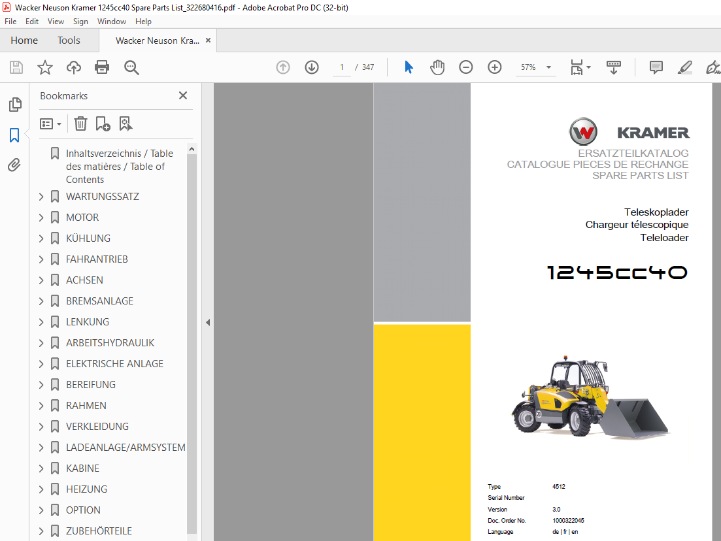Expand the MOTOR bookmark
The height and width of the screenshot is (541, 721).
(x=41, y=218)
